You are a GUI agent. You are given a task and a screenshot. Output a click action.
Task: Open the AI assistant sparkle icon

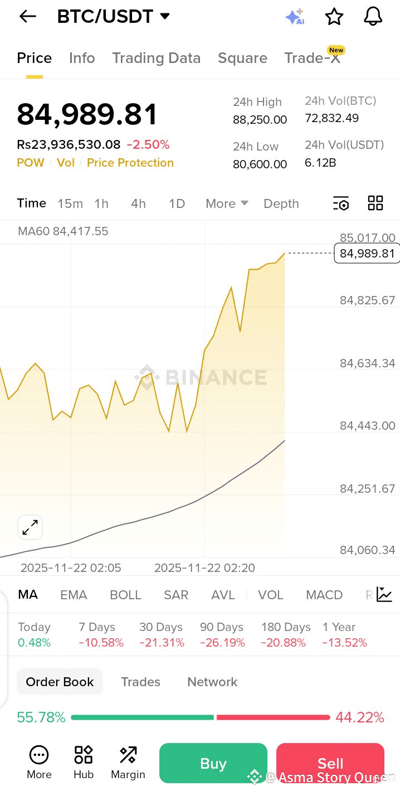295,17
